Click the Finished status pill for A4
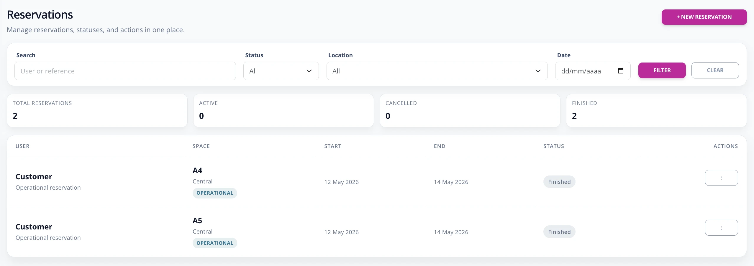Viewport: 754px width, 266px height. pos(559,182)
